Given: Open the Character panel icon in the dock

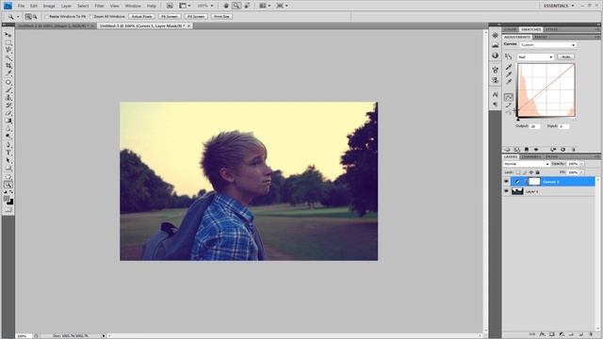Looking at the screenshot, I should [495, 94].
